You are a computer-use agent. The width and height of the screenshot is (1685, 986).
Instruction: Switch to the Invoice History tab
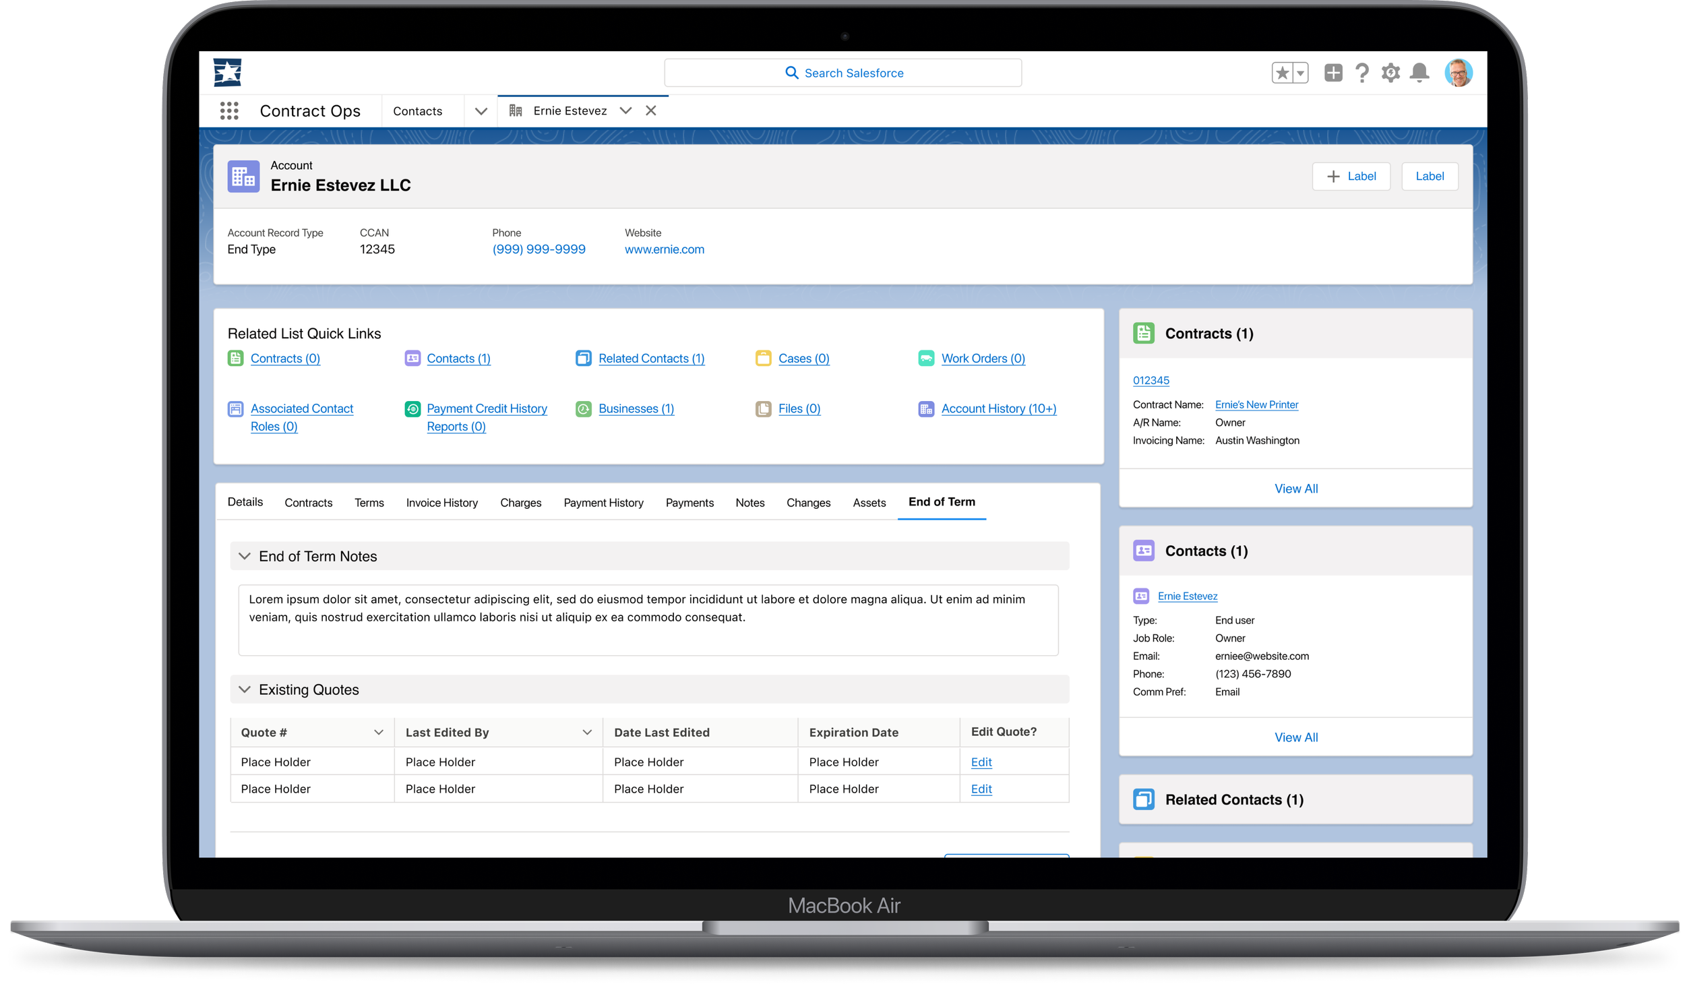[x=441, y=503]
